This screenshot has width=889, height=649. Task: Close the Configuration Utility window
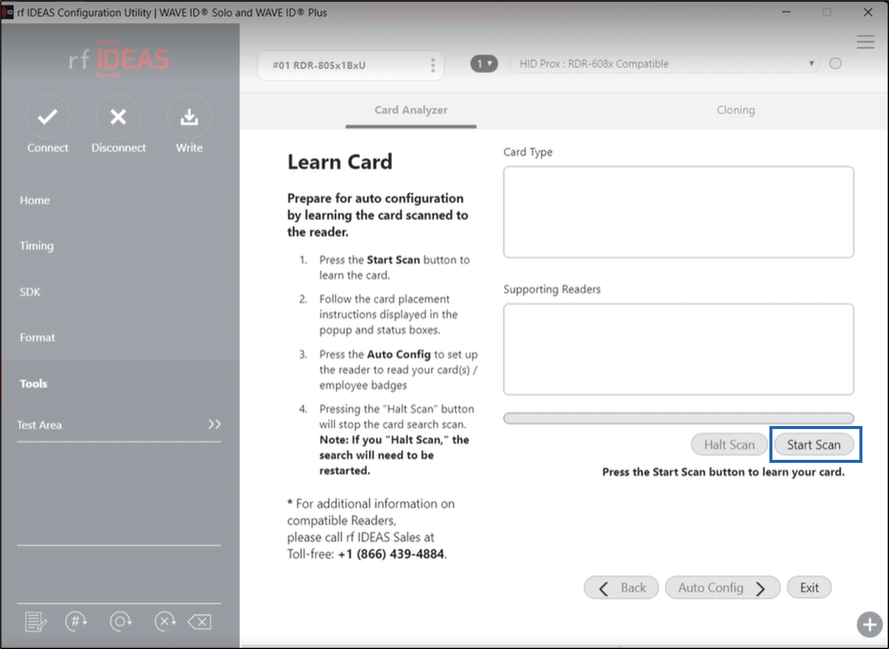click(x=868, y=12)
